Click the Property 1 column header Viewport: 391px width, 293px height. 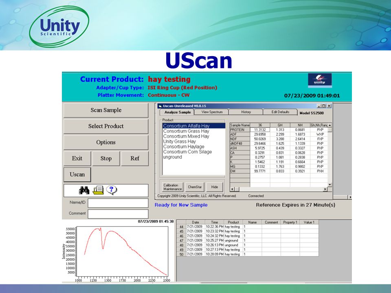click(290, 222)
